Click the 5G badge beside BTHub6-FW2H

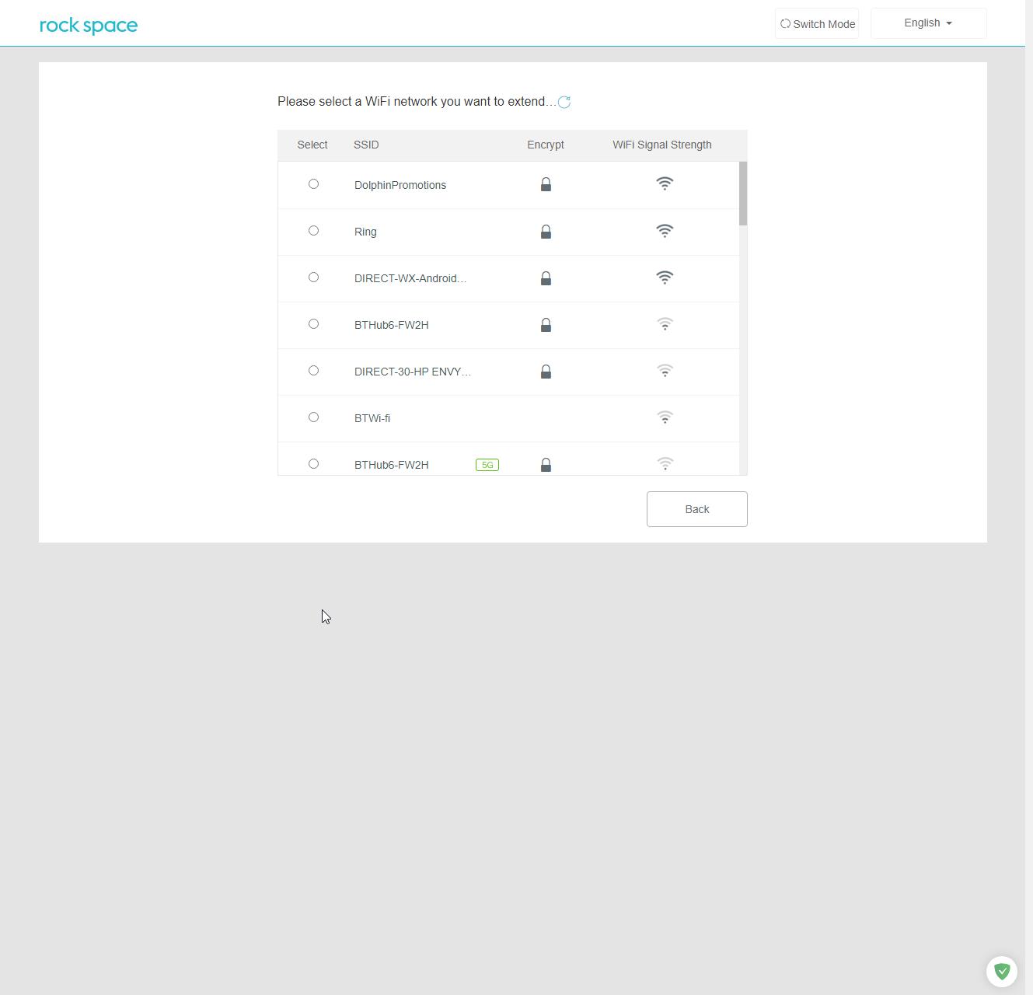(x=487, y=465)
